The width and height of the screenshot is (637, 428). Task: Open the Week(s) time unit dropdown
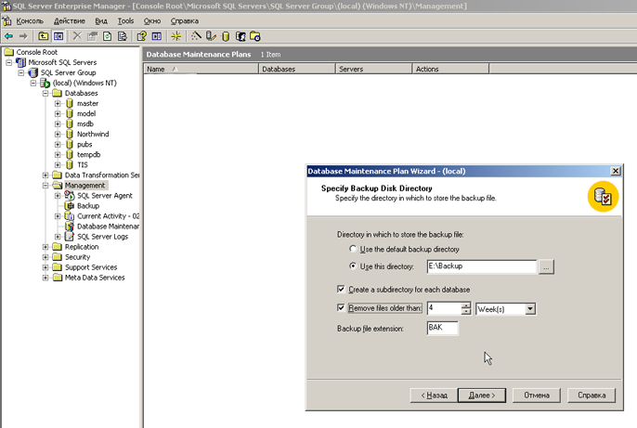pos(529,309)
